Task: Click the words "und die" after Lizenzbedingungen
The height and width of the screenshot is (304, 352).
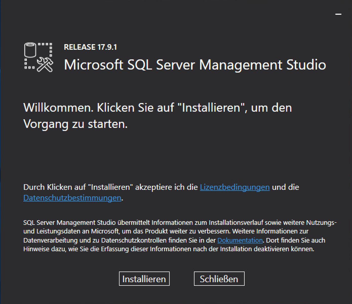Action: pyautogui.click(x=285, y=187)
